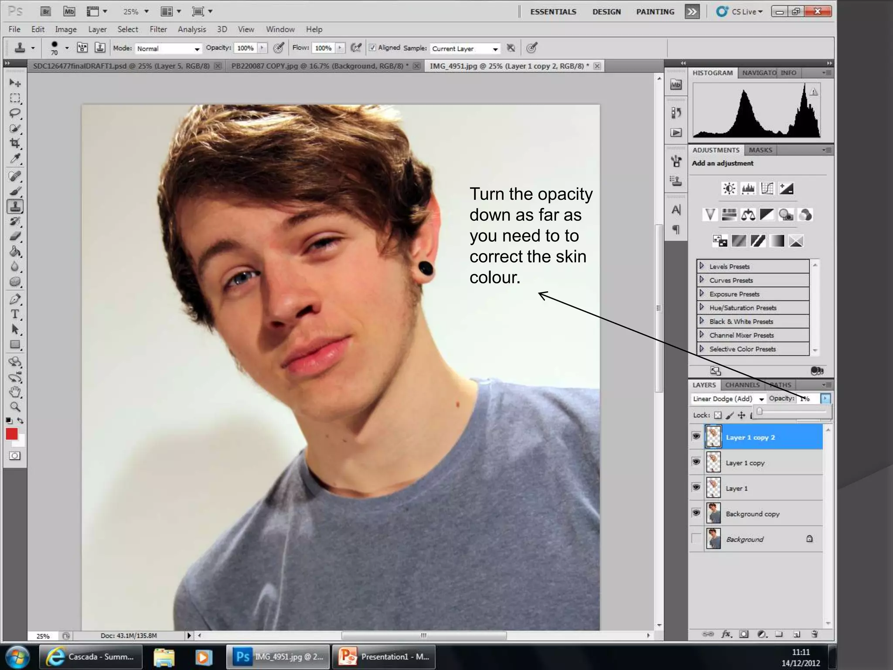Select the Eraser tool
This screenshot has height=670, width=893.
[15, 236]
